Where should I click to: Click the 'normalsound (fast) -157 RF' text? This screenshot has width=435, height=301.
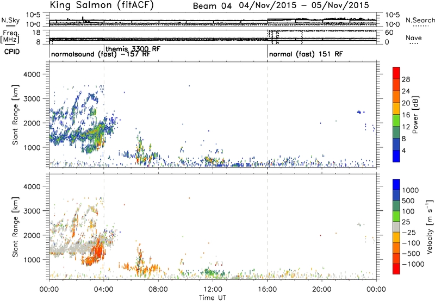[x=101, y=54]
